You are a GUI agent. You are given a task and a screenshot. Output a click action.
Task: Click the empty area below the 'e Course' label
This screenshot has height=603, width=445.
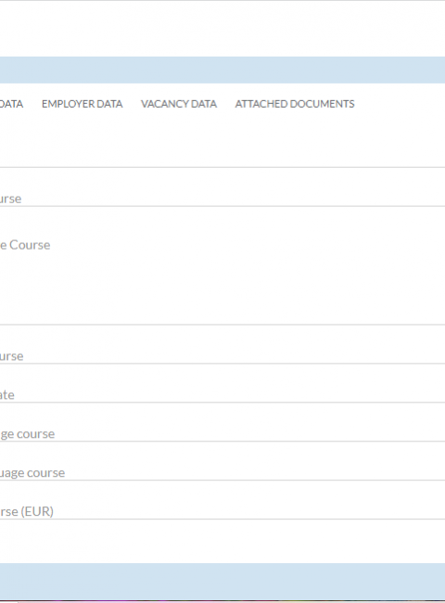tap(222, 289)
